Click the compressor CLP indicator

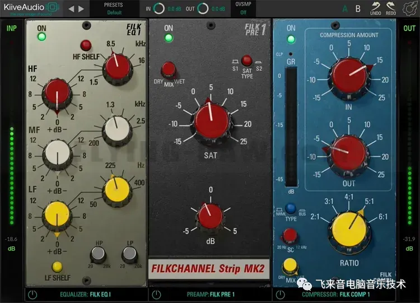[290, 54]
